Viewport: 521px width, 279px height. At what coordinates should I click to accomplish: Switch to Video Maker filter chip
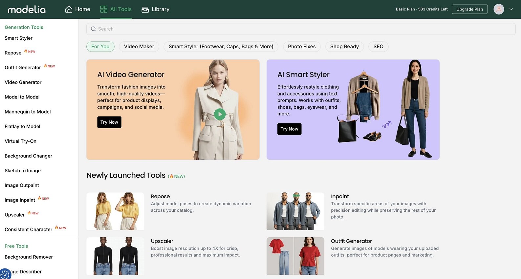(x=139, y=47)
